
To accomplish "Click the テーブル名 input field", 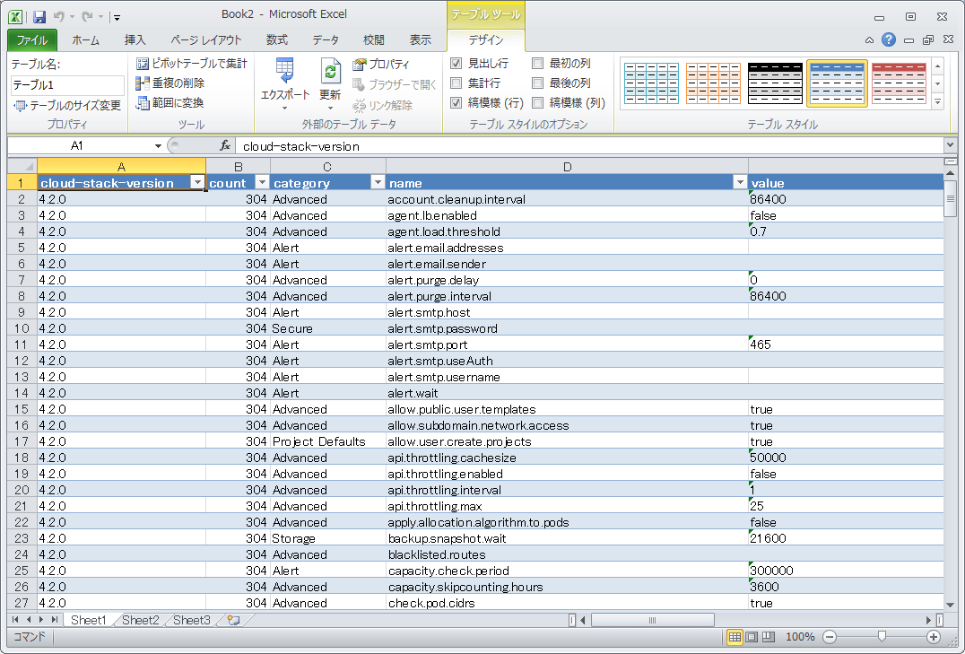I will [x=67, y=85].
